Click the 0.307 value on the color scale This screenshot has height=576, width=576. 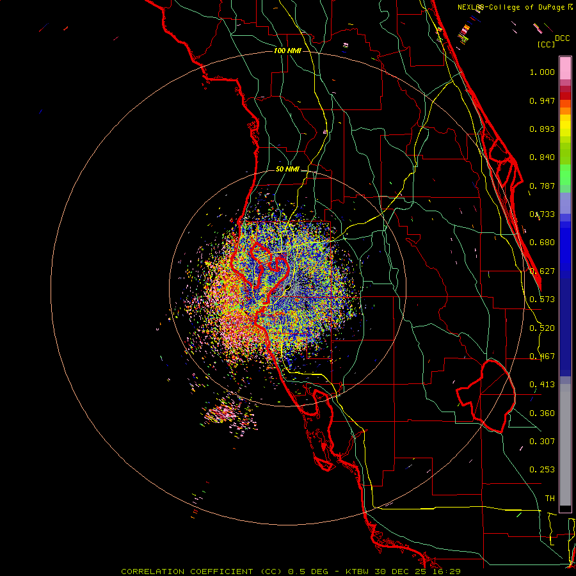click(542, 442)
